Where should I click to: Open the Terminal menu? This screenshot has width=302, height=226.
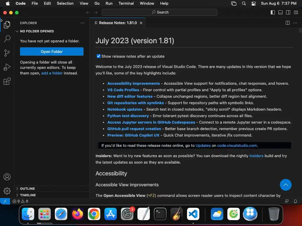coord(126,4)
